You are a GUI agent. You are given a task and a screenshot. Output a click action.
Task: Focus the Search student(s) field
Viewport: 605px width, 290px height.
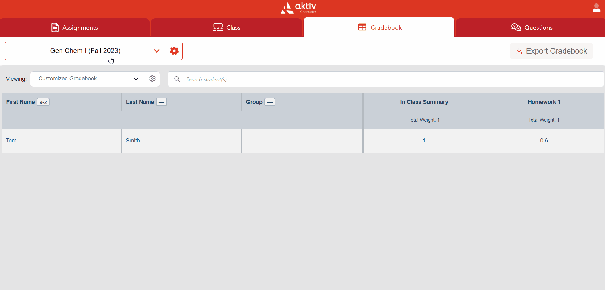pyautogui.click(x=390, y=79)
